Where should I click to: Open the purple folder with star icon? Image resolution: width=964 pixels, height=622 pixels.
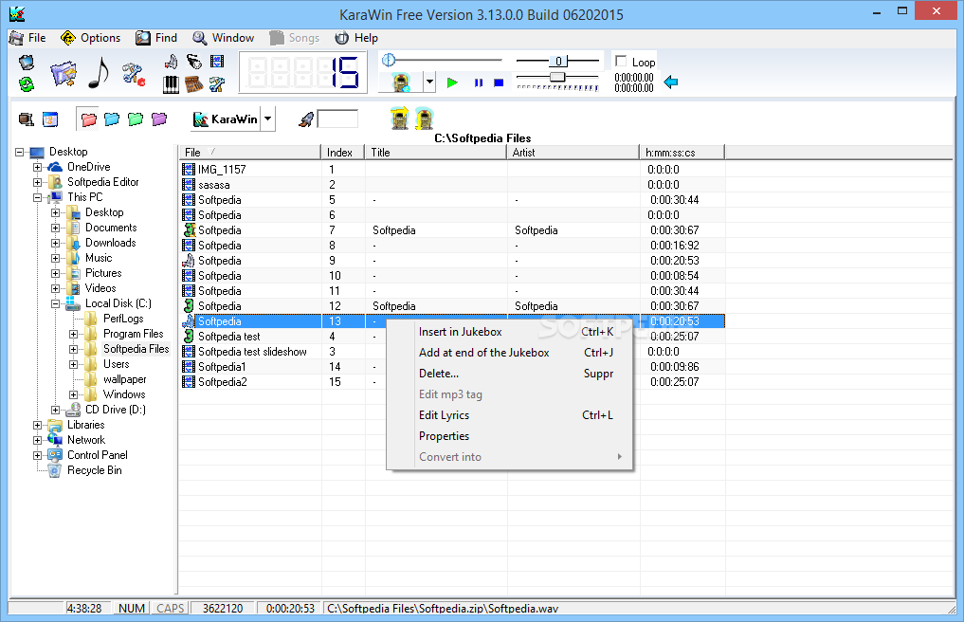[x=63, y=74]
